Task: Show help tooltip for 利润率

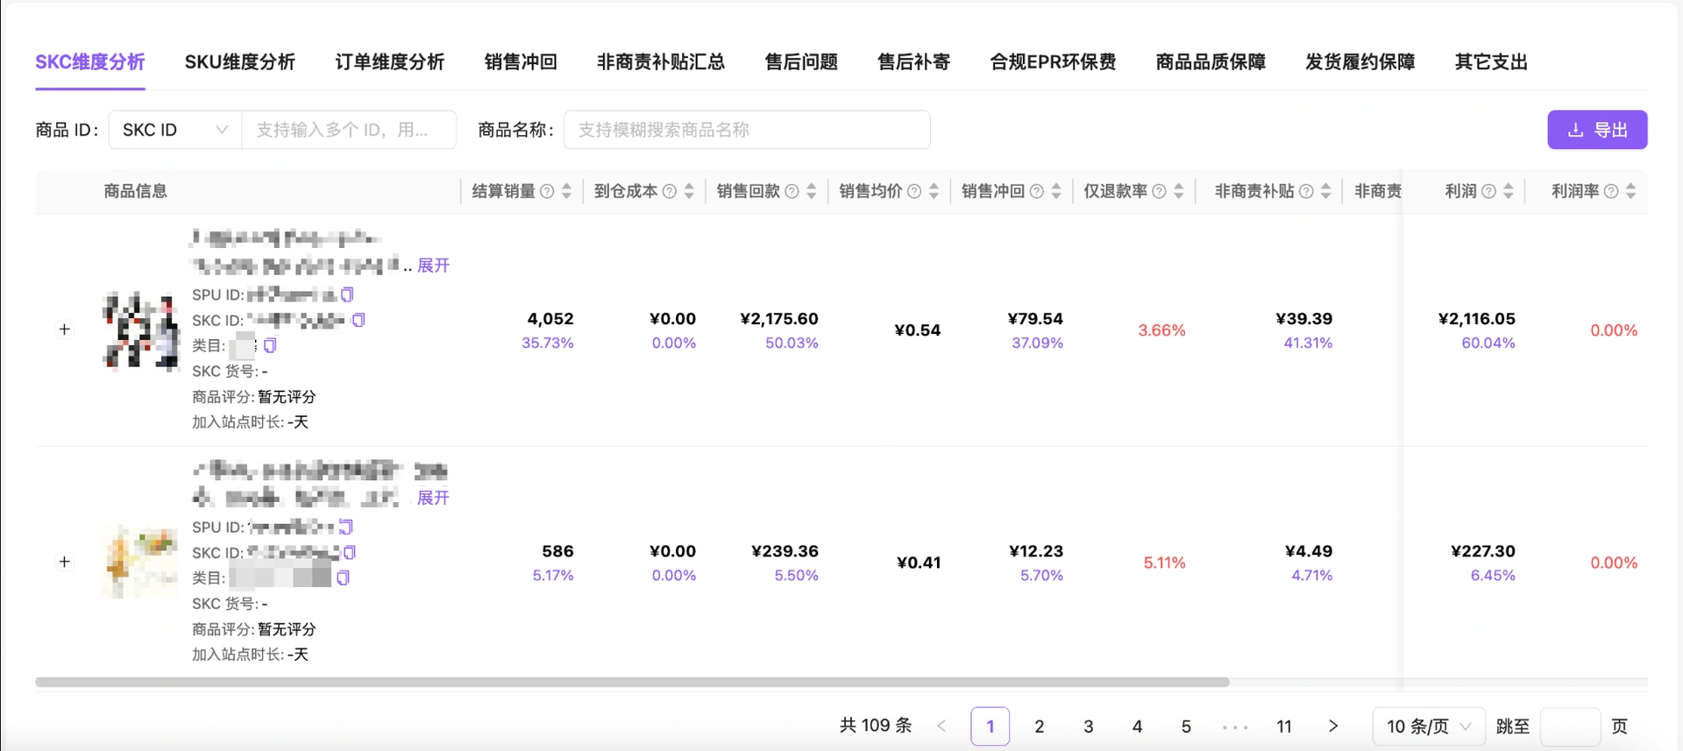Action: (1611, 191)
